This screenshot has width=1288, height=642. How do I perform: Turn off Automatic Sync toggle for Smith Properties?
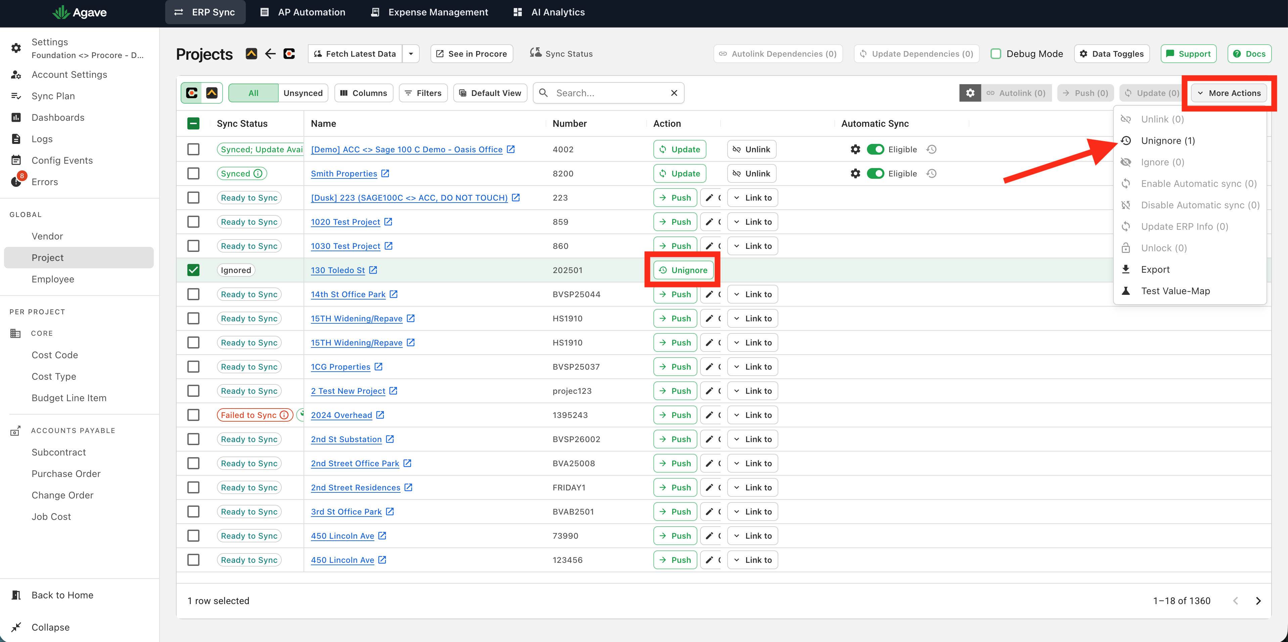click(x=875, y=173)
